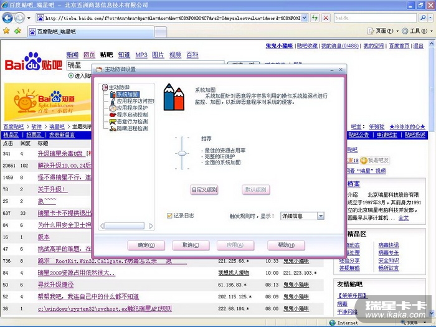The image size is (436, 327).
Task: Select the 进入贴吧 radio button
Action: 71,75
